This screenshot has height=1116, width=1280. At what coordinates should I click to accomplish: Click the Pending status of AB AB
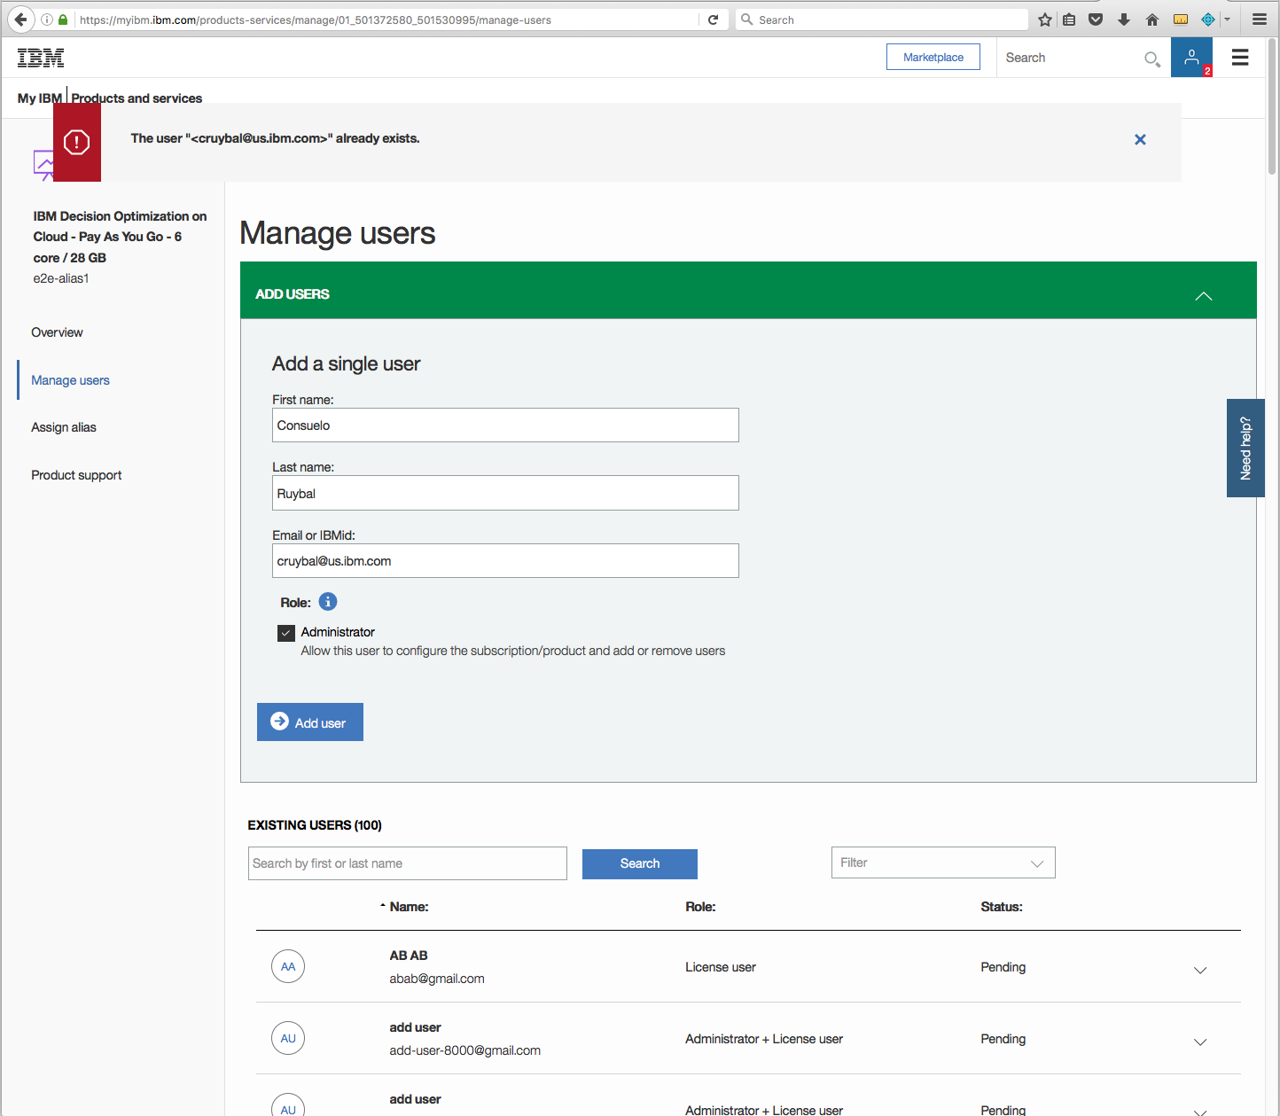pos(1003,967)
